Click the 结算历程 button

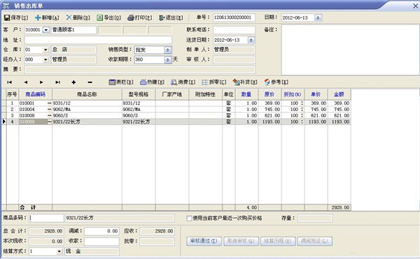click(278, 241)
